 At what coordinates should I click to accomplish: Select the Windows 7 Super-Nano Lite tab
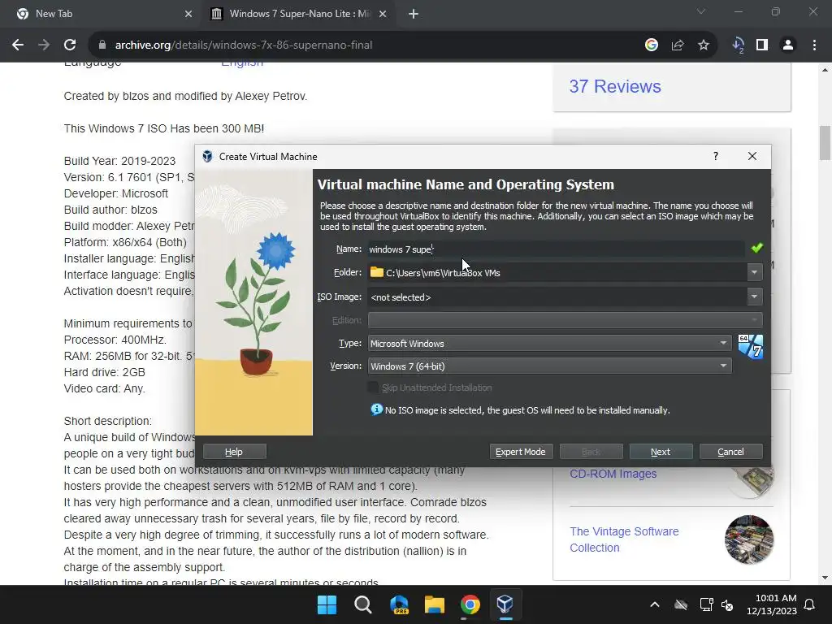(x=299, y=14)
